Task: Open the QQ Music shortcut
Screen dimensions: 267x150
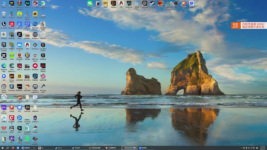Action: [x=19, y=14]
